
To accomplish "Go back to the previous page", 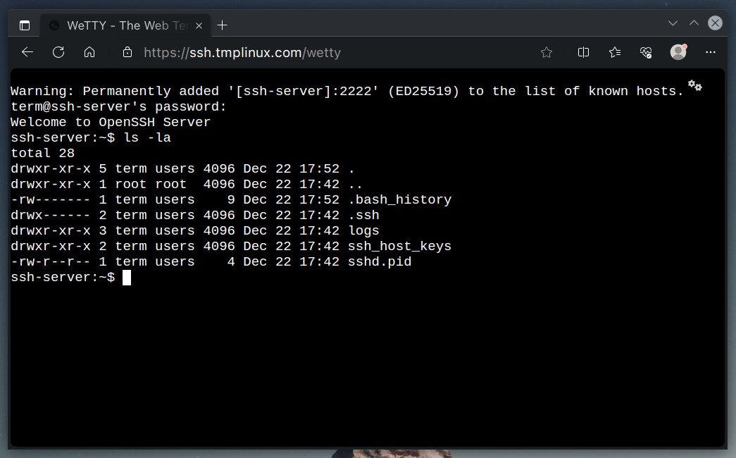I will coord(27,52).
